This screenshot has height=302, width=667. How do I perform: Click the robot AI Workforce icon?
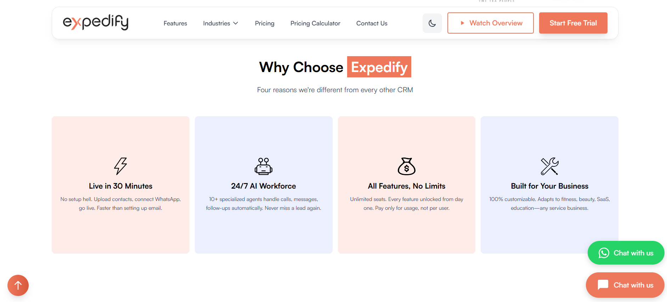tap(264, 166)
